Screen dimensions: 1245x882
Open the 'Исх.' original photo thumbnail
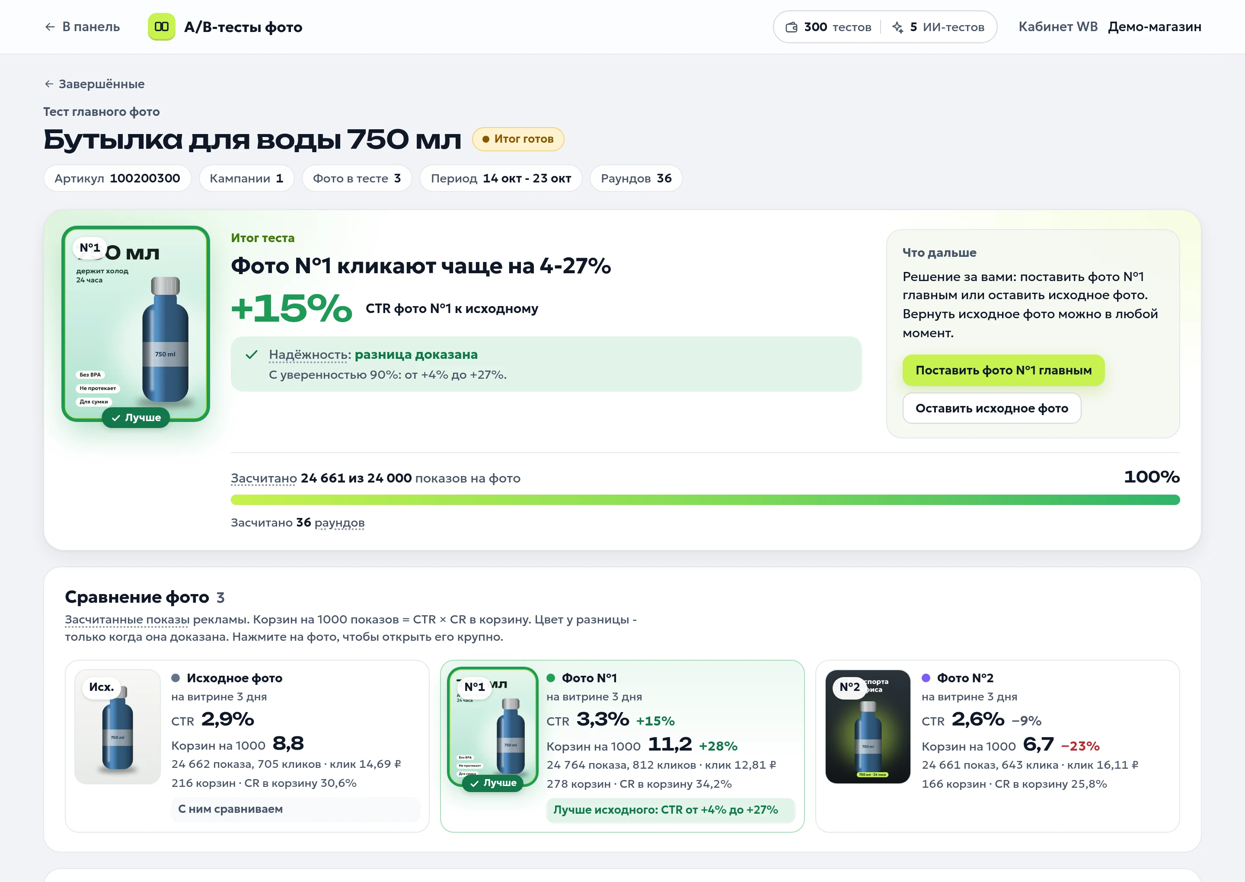118,727
